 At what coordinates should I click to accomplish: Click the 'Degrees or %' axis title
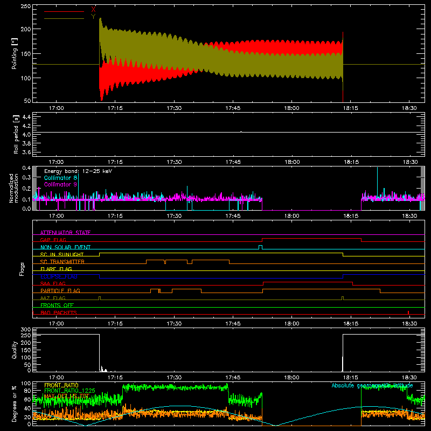pyautogui.click(x=14, y=404)
